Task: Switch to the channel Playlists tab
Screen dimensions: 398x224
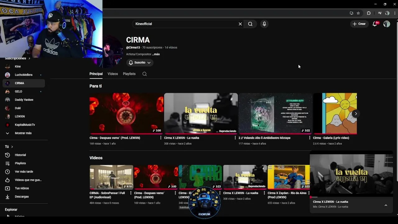Action: click(x=129, y=74)
